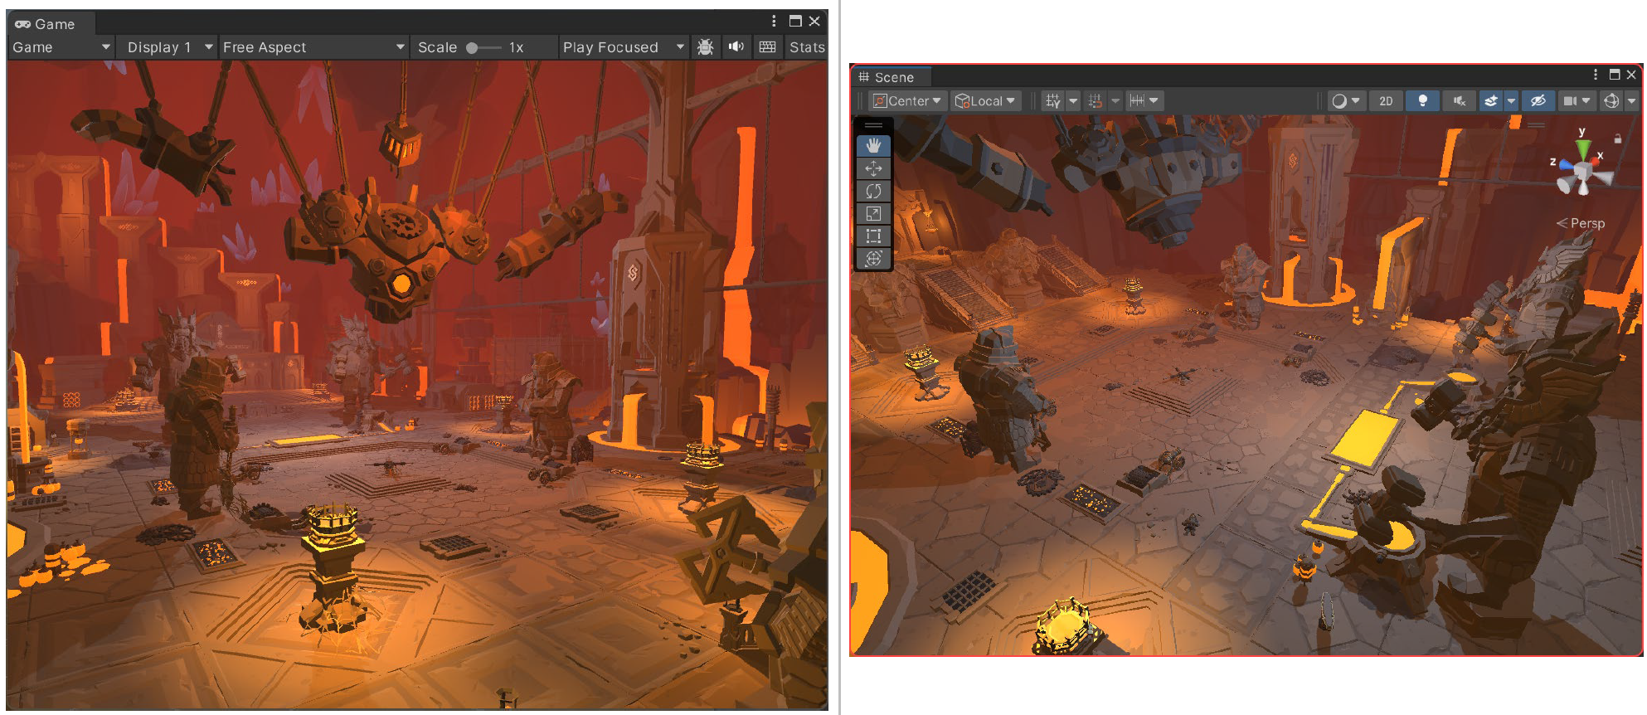The image size is (1647, 715).
Task: Open the Local handle rotation dropdown
Action: (x=985, y=101)
